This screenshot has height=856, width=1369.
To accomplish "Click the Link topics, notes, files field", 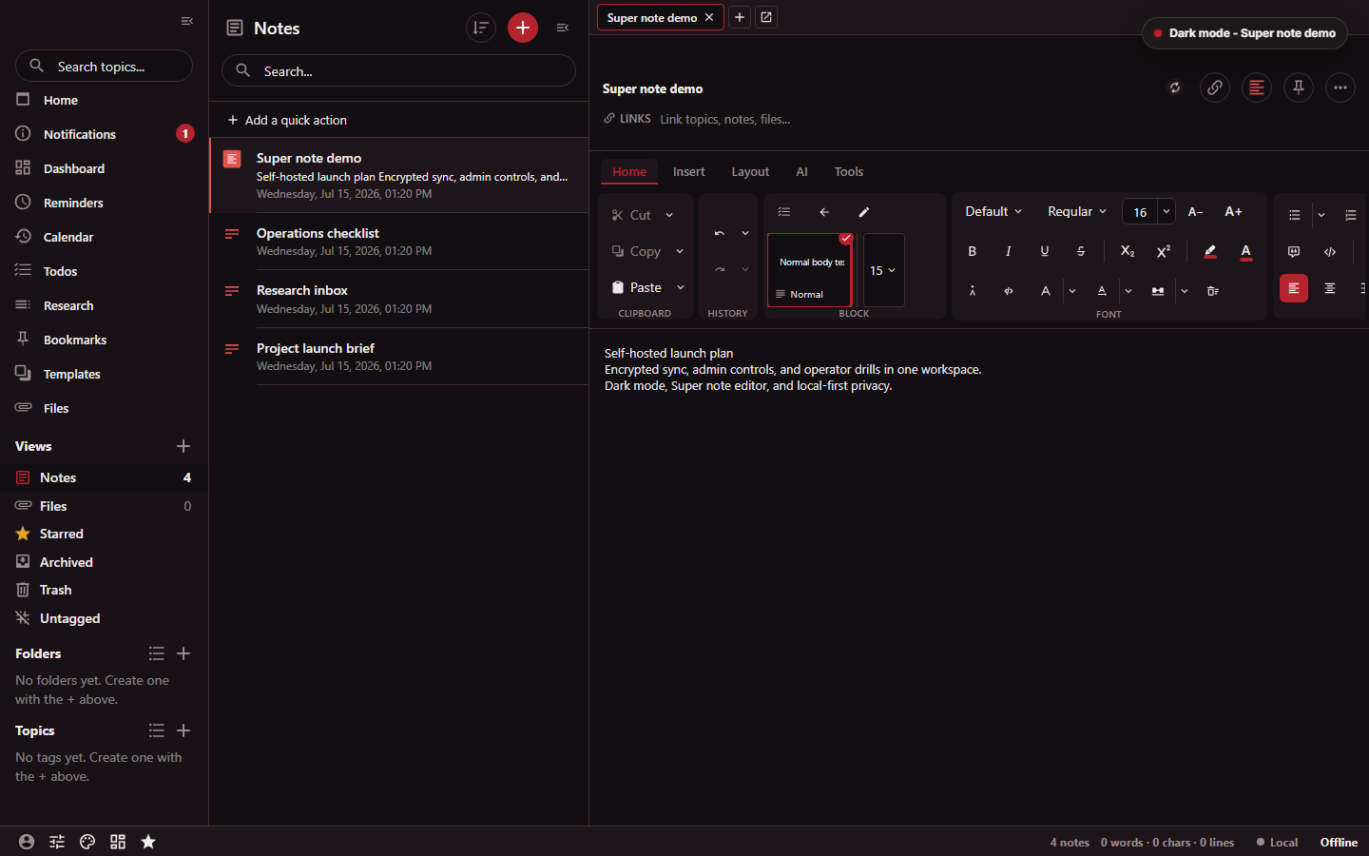I will (x=725, y=119).
